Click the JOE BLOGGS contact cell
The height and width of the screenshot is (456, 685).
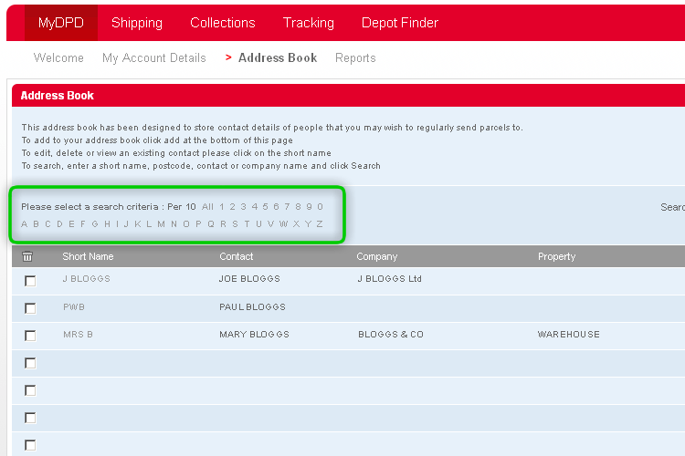249,279
